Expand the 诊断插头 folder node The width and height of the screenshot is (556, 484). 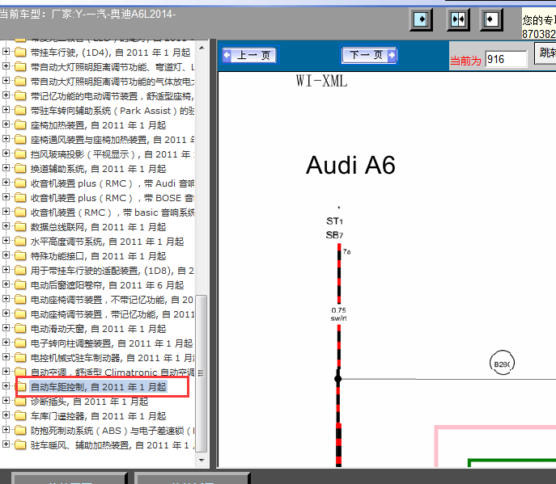click(6, 401)
